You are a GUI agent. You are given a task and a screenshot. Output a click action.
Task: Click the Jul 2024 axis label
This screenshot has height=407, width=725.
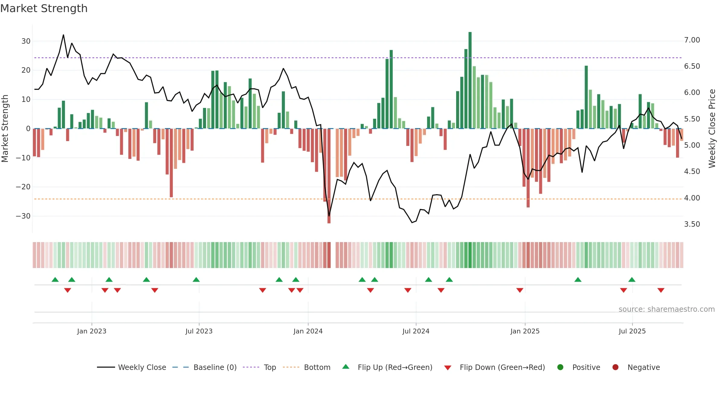[416, 331]
